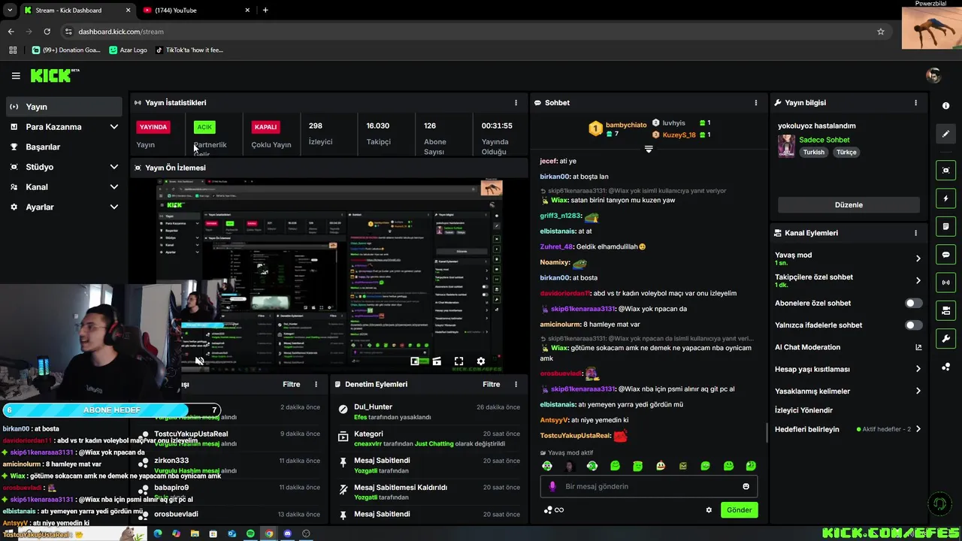This screenshot has height=541, width=962.
Task: Open Hedefleri belirleyin arrow
Action: coord(918,429)
